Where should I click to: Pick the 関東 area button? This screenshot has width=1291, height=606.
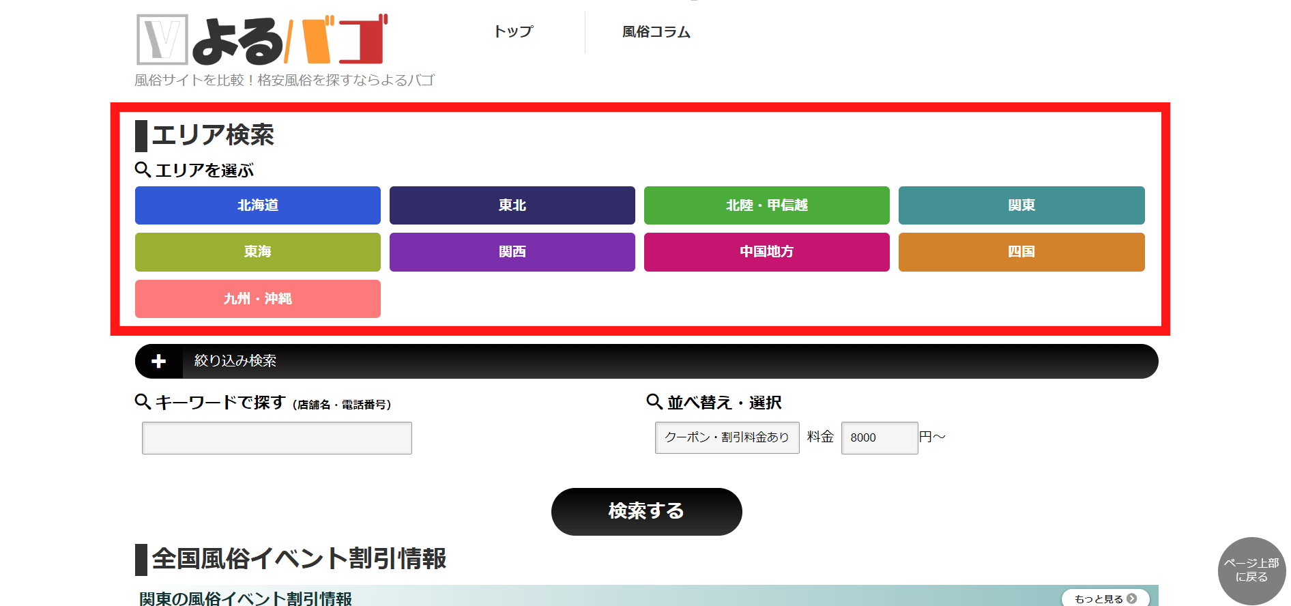1021,205
